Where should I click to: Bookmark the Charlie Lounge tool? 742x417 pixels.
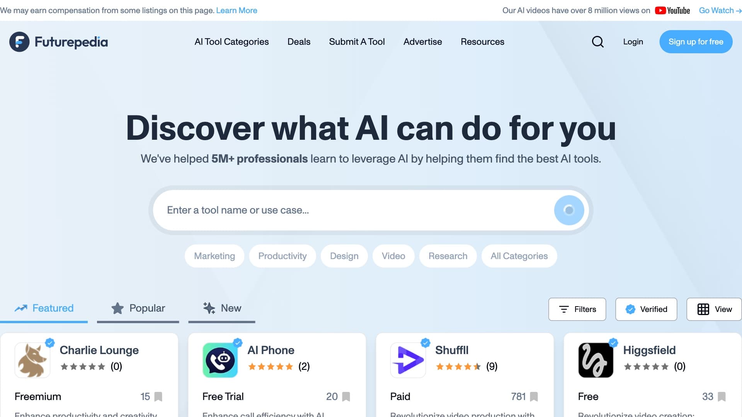158,397
